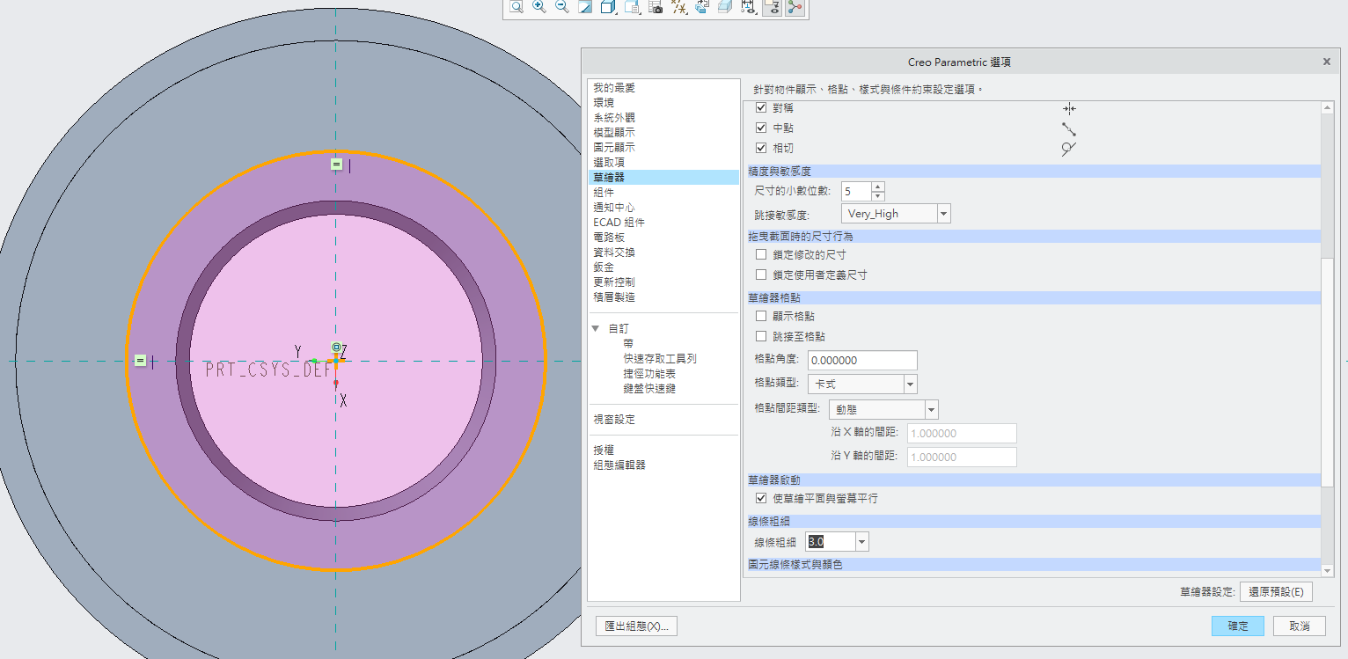Click the 格點角度 input field
Viewport: 1348px width, 659px height.
point(861,360)
